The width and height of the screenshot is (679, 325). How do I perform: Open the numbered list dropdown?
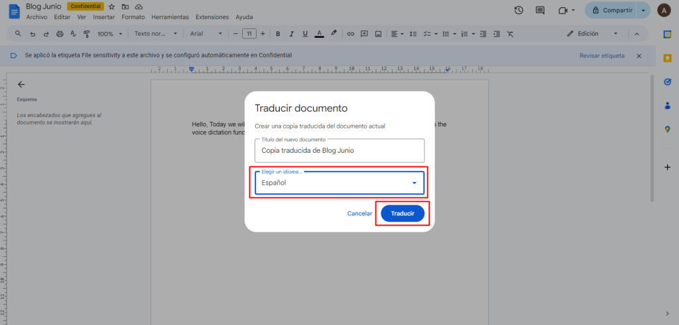click(x=468, y=34)
